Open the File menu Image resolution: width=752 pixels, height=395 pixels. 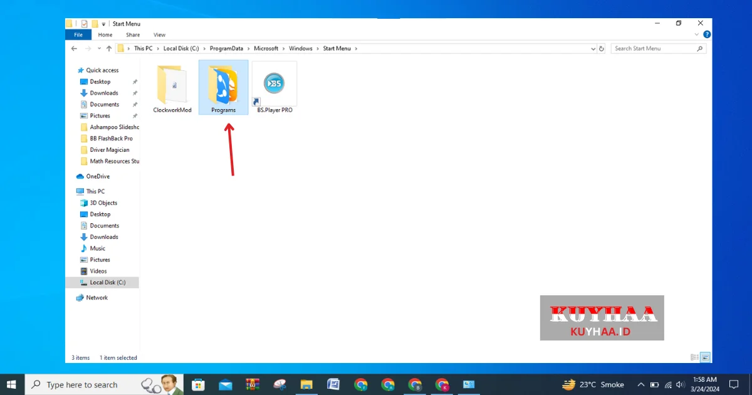click(78, 35)
